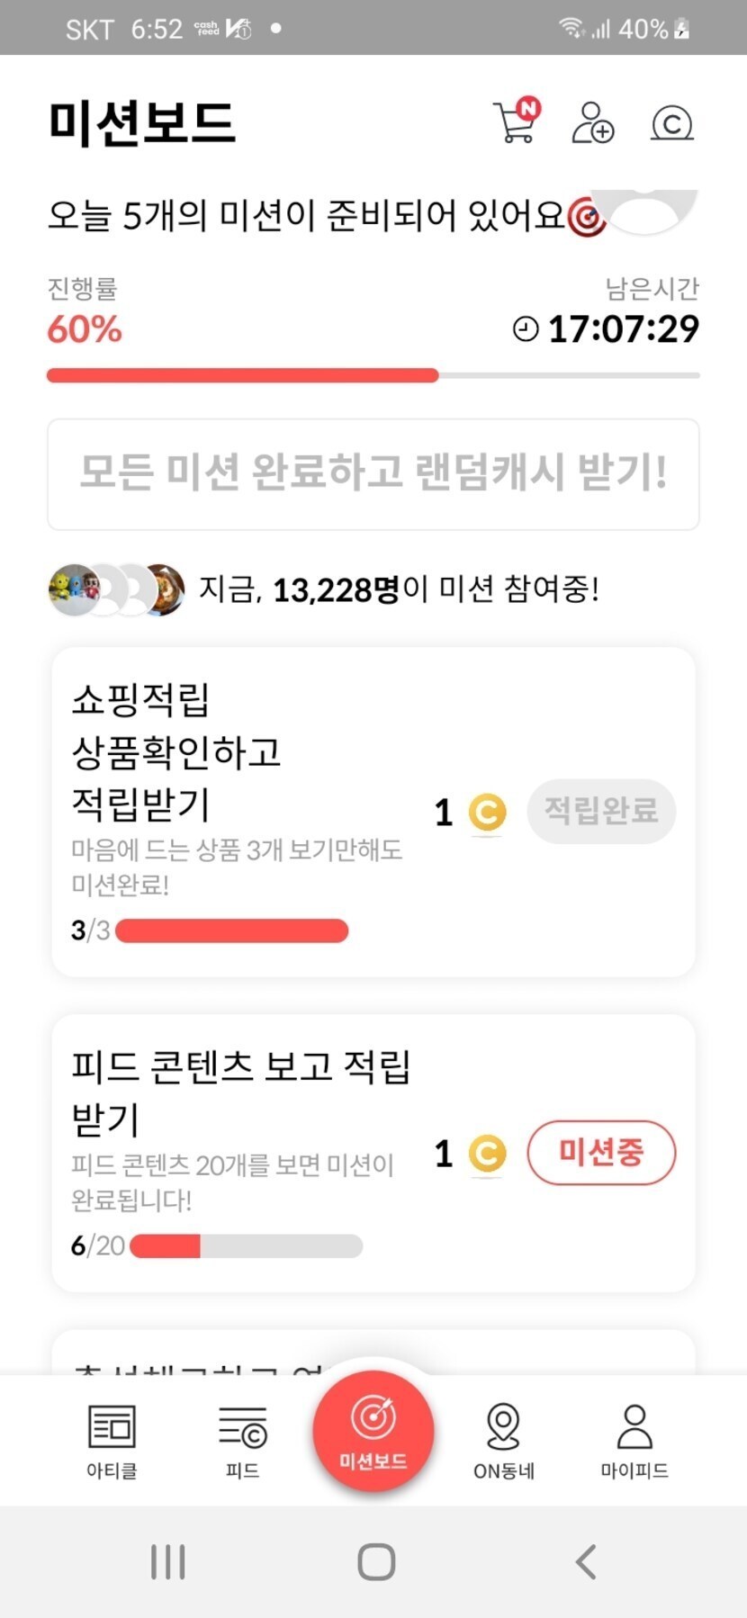Open the Android recent apps button
The width and height of the screenshot is (747, 1618).
tap(167, 1561)
